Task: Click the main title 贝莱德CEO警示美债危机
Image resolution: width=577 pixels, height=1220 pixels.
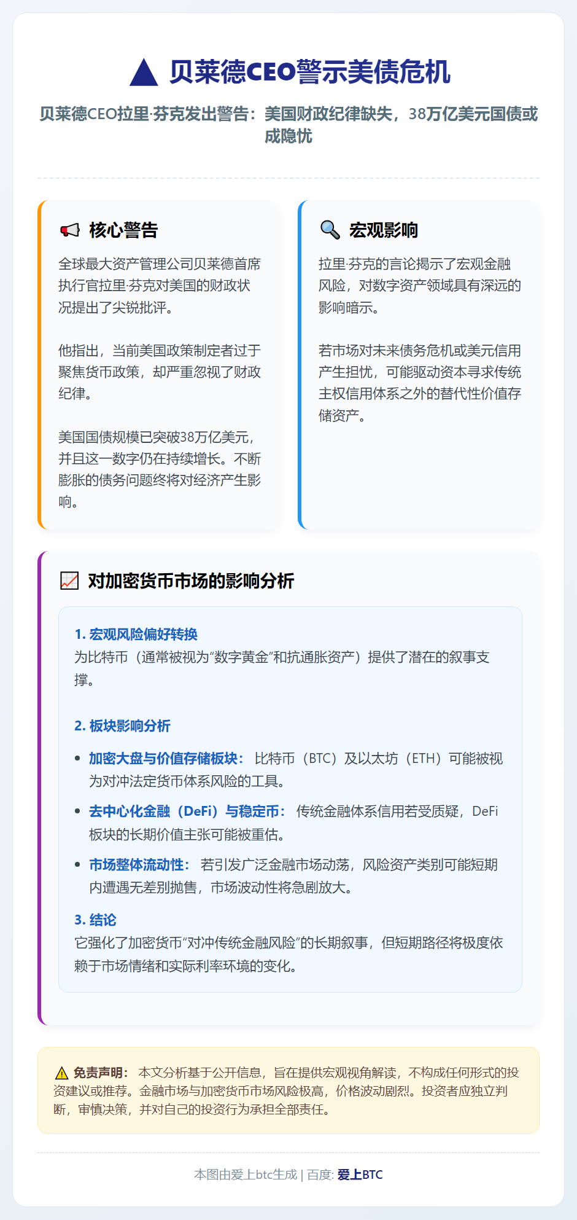Action: coord(310,72)
